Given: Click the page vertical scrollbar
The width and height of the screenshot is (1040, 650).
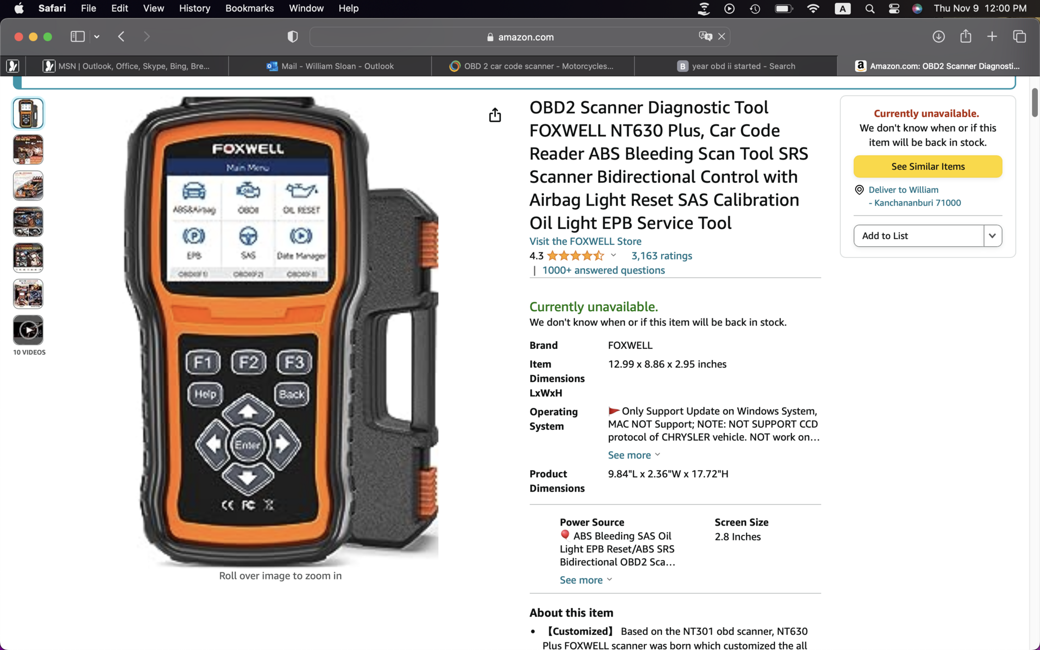Looking at the screenshot, I should (1034, 103).
